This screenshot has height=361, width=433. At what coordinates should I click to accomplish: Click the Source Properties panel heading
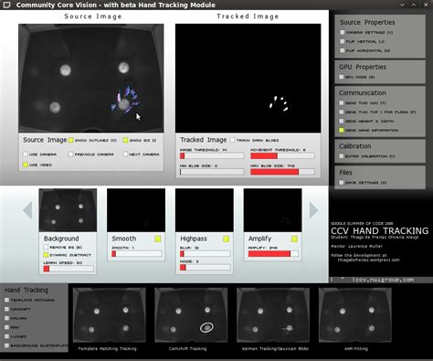click(x=367, y=22)
